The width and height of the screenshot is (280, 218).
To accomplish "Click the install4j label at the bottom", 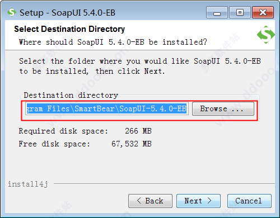I will click(x=28, y=184).
